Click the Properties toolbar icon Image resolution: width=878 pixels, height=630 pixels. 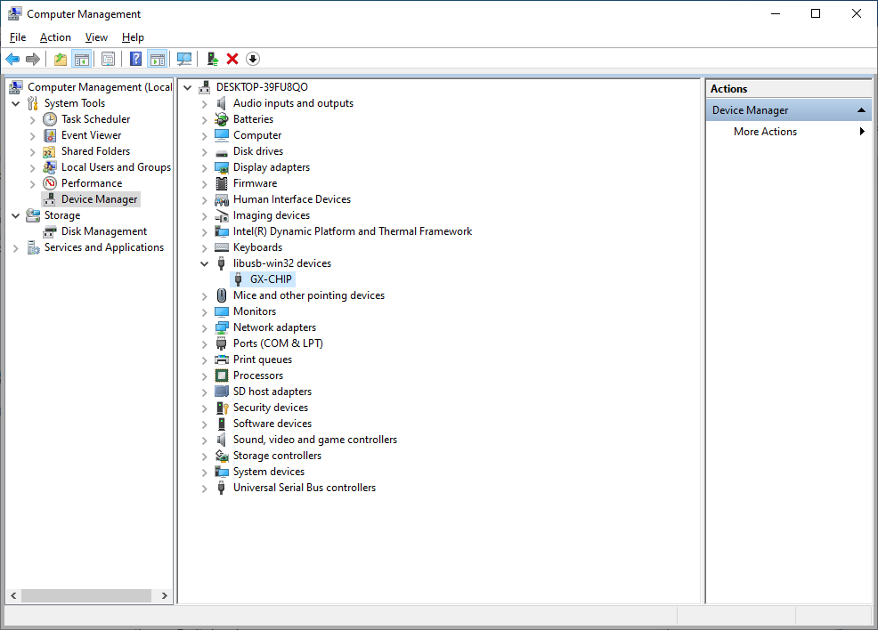[x=108, y=59]
